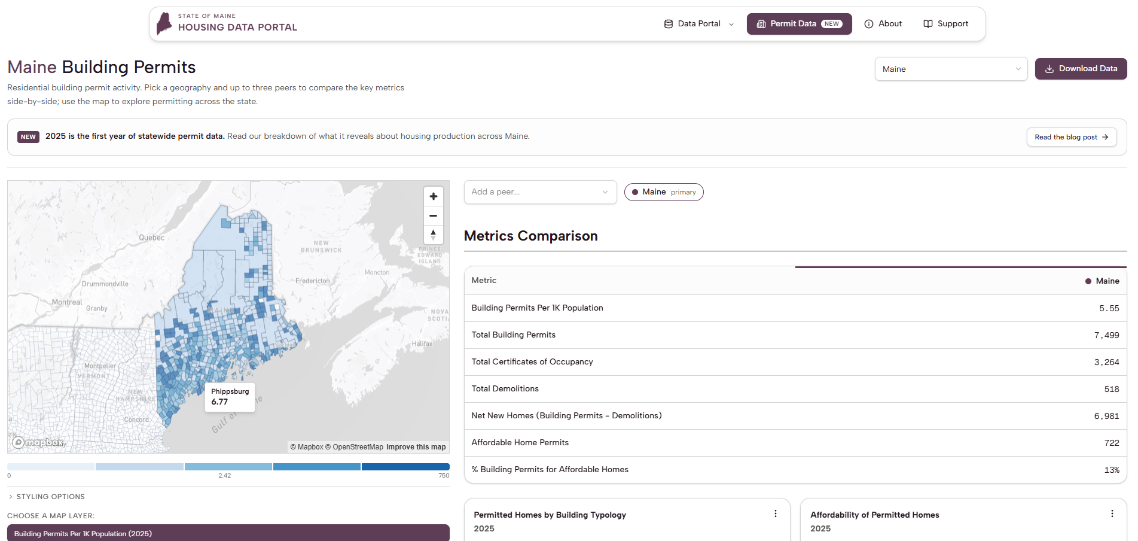The width and height of the screenshot is (1138, 541).
Task: Click the Metrics Comparison heading
Action: coord(530,236)
